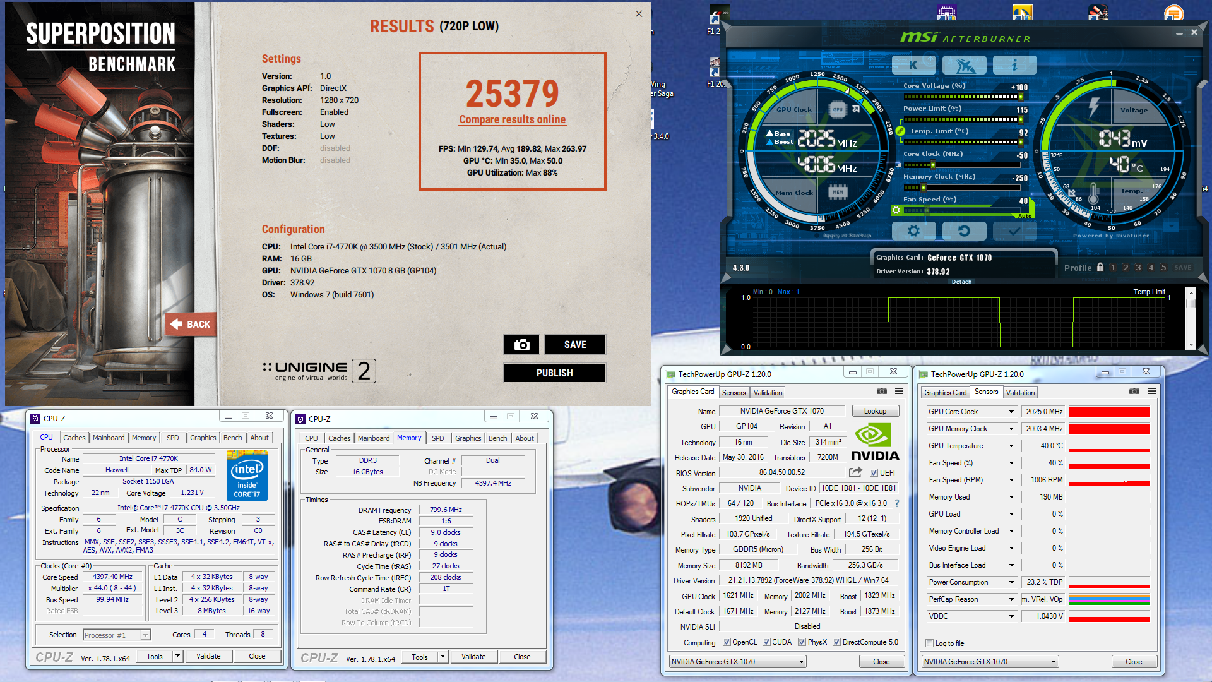
Task: Open the NVIDIA GeForce GTX 1070 GPU selector
Action: pos(738,662)
